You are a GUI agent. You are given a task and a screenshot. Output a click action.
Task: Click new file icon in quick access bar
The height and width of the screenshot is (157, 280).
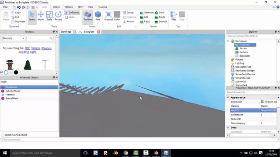[x=14, y=7]
